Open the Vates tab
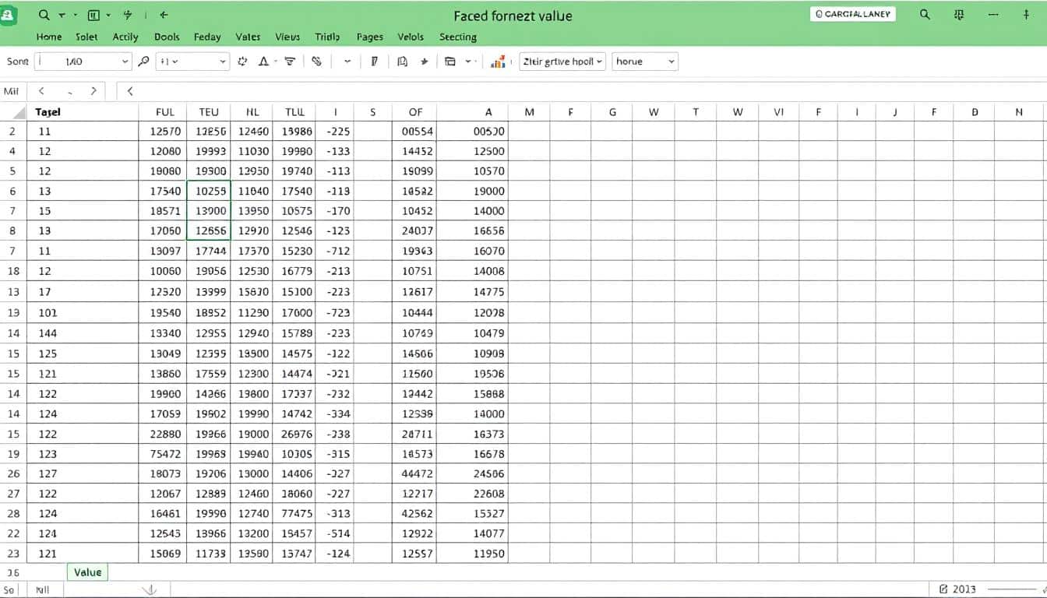 coord(248,37)
